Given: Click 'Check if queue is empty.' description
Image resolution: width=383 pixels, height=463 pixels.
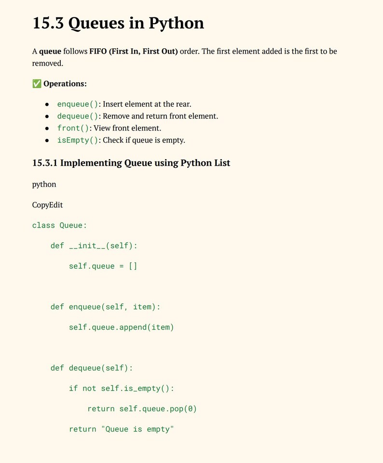Looking at the screenshot, I should [144, 140].
